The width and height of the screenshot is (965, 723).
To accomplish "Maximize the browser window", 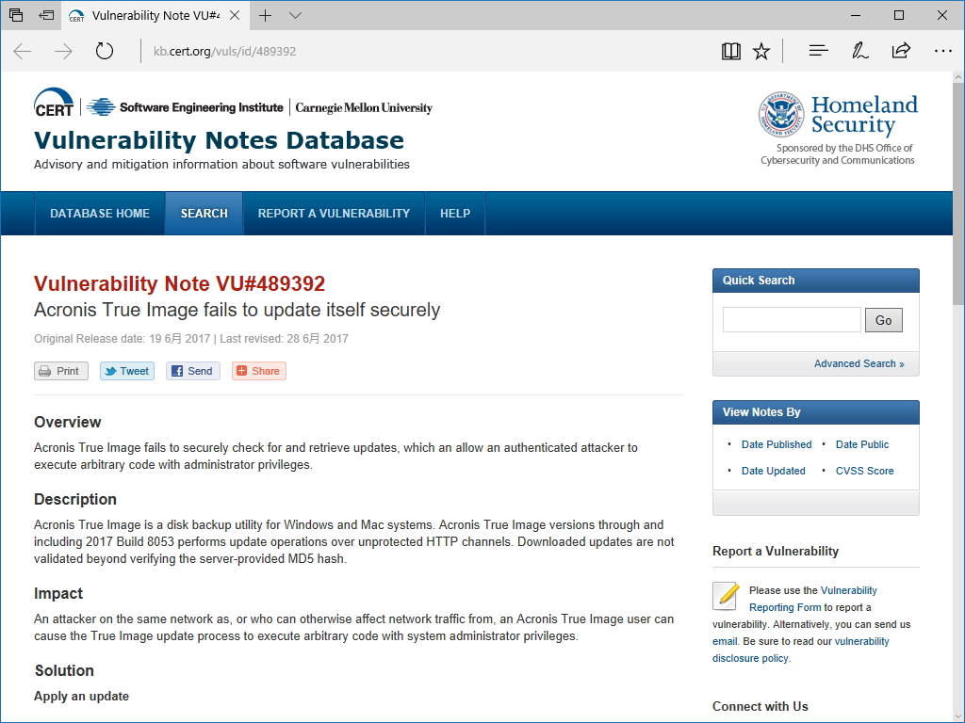I will point(898,15).
